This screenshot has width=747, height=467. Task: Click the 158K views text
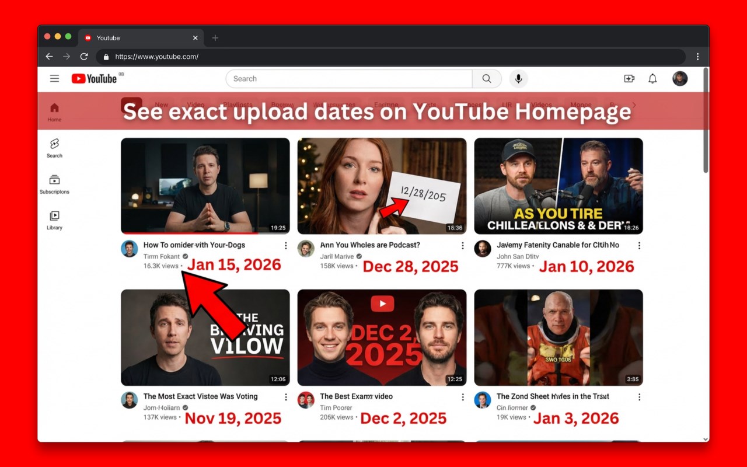[337, 266]
